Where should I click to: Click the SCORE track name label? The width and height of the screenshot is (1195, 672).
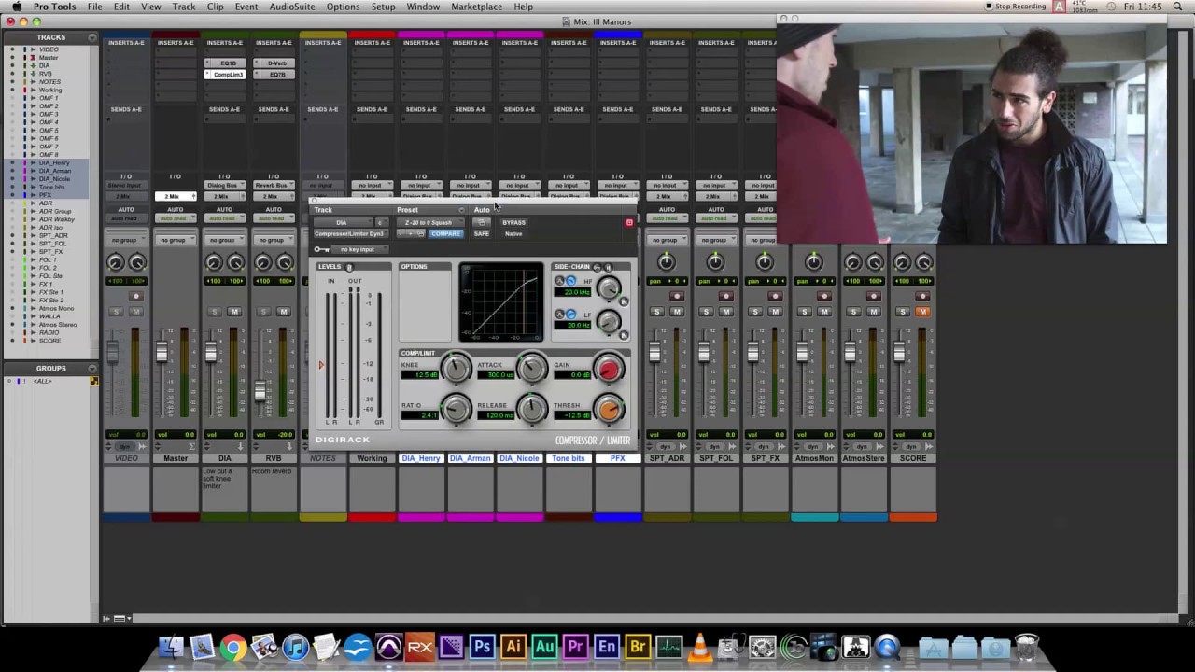point(913,458)
